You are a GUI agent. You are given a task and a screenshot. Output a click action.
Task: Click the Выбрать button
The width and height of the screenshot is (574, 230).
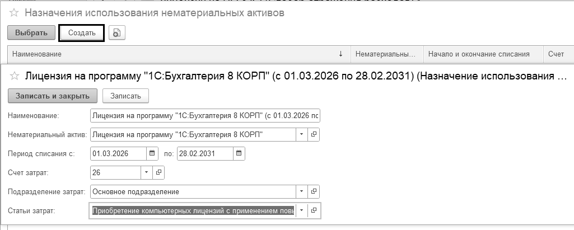point(31,32)
